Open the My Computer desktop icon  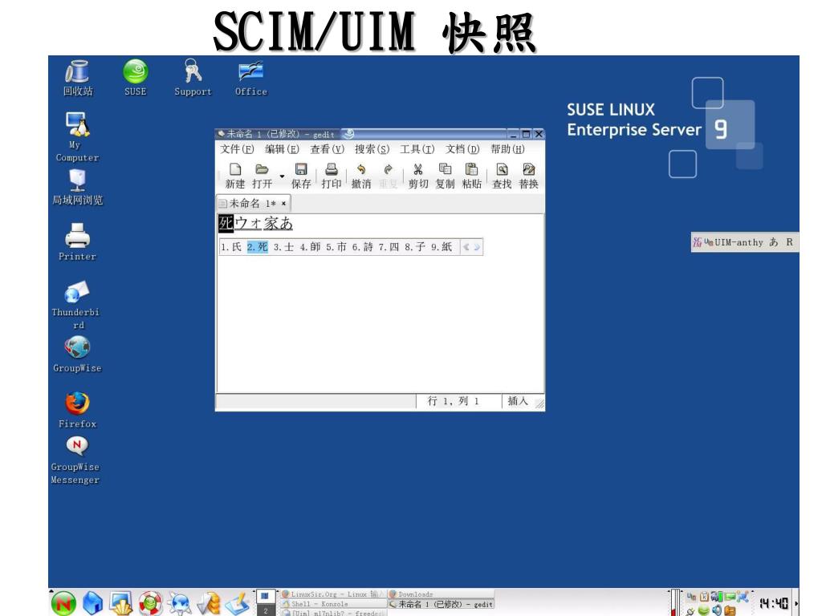point(77,136)
